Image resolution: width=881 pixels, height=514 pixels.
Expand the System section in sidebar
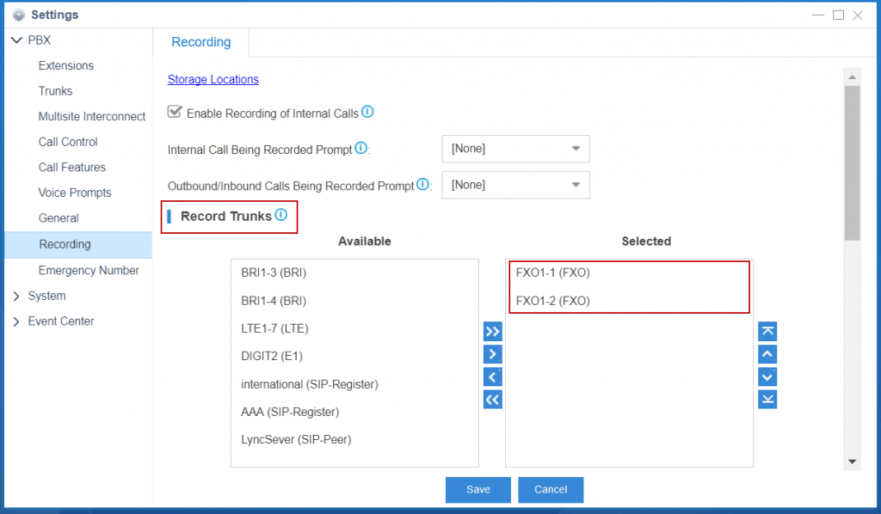(x=17, y=296)
